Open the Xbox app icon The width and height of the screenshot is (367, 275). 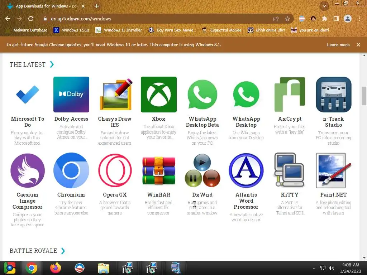pyautogui.click(x=159, y=95)
